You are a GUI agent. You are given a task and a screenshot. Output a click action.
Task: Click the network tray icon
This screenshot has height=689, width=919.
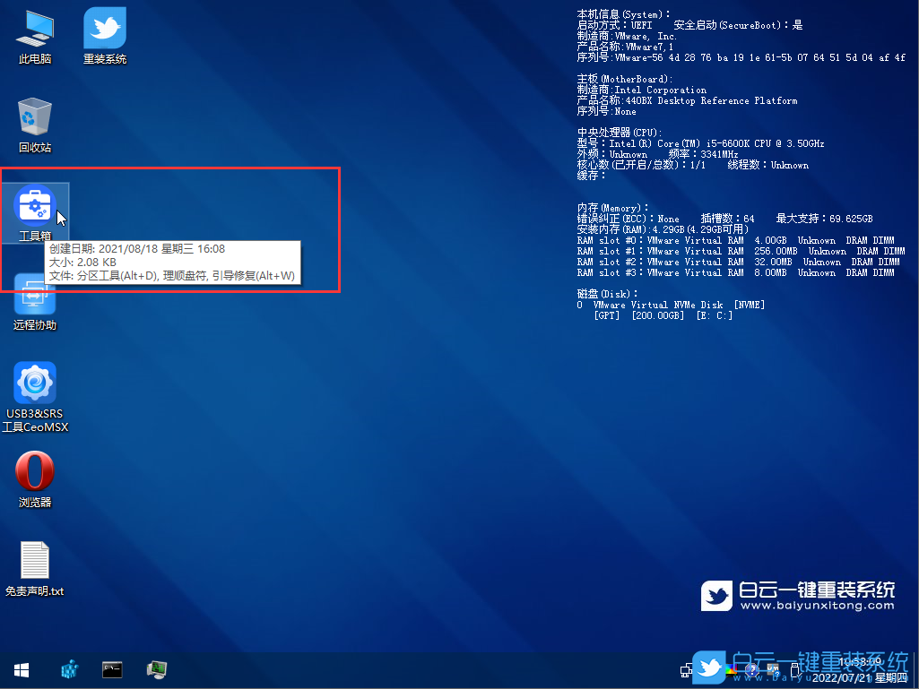click(x=687, y=669)
